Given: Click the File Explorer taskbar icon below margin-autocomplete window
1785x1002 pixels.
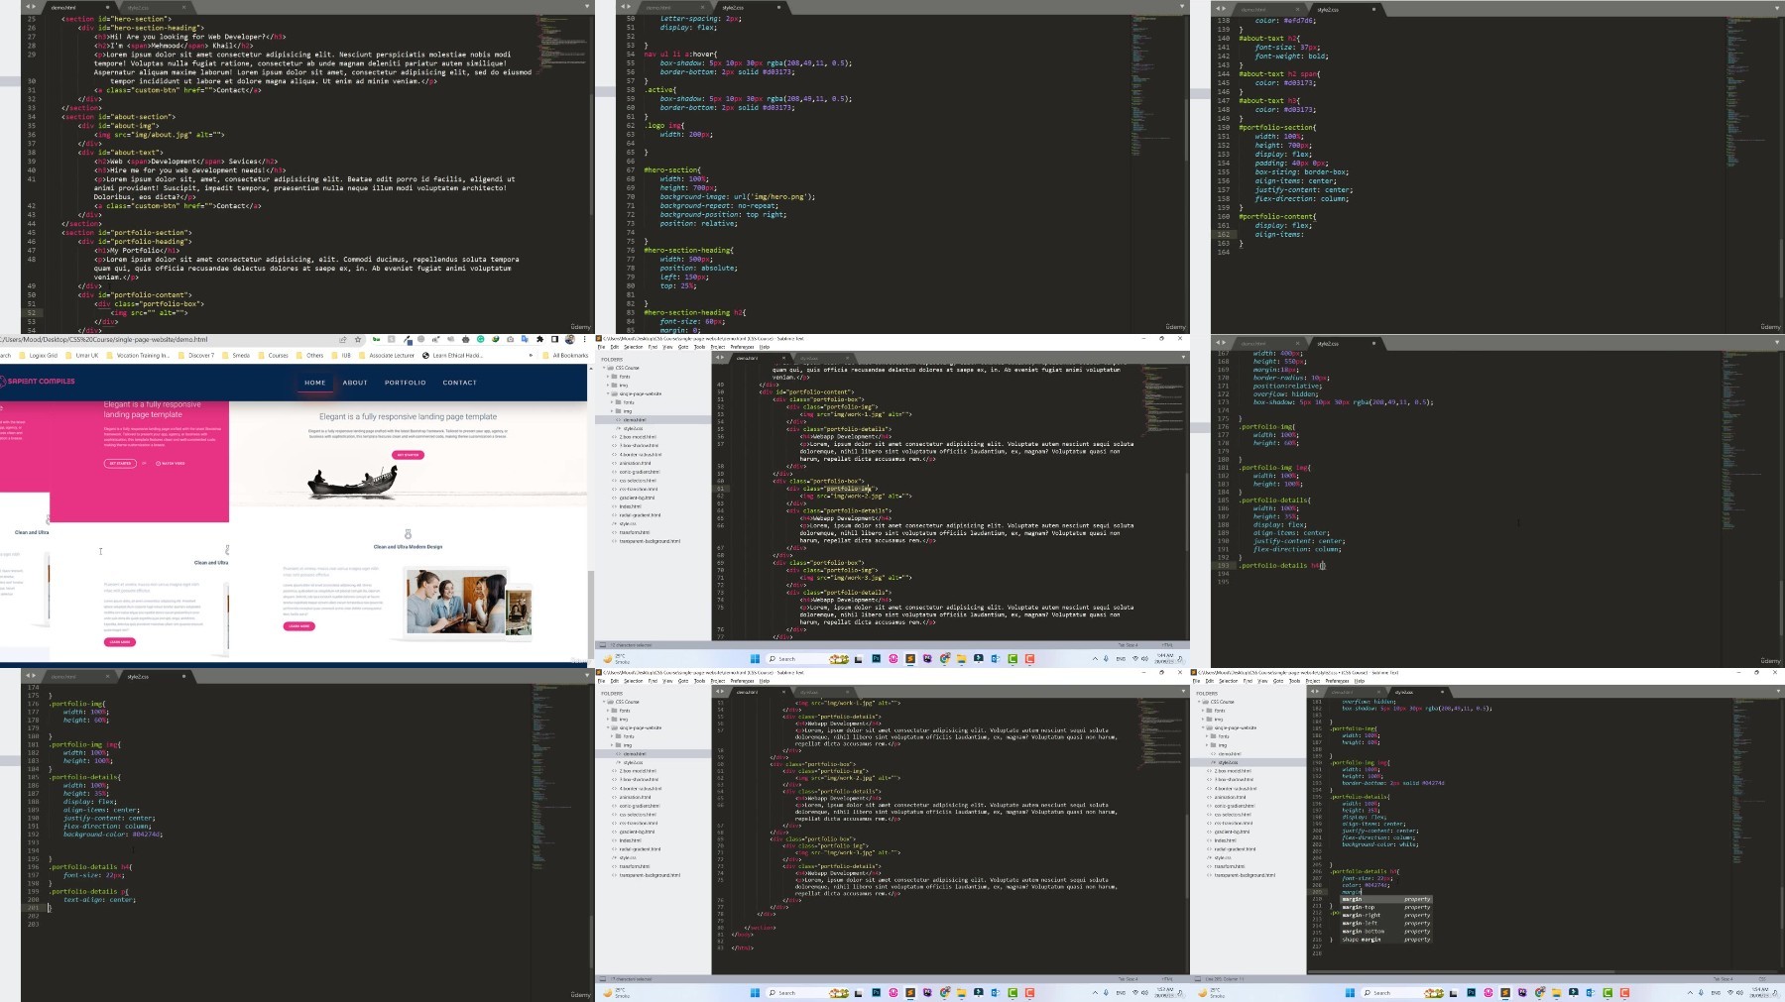Looking at the screenshot, I should [x=1556, y=993].
